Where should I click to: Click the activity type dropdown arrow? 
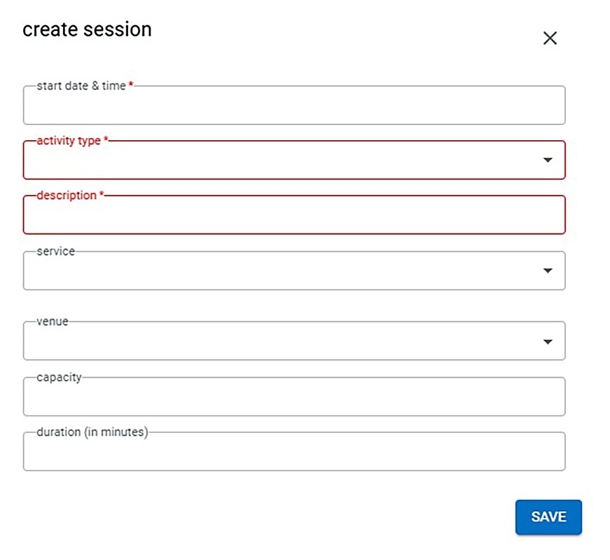(x=548, y=161)
